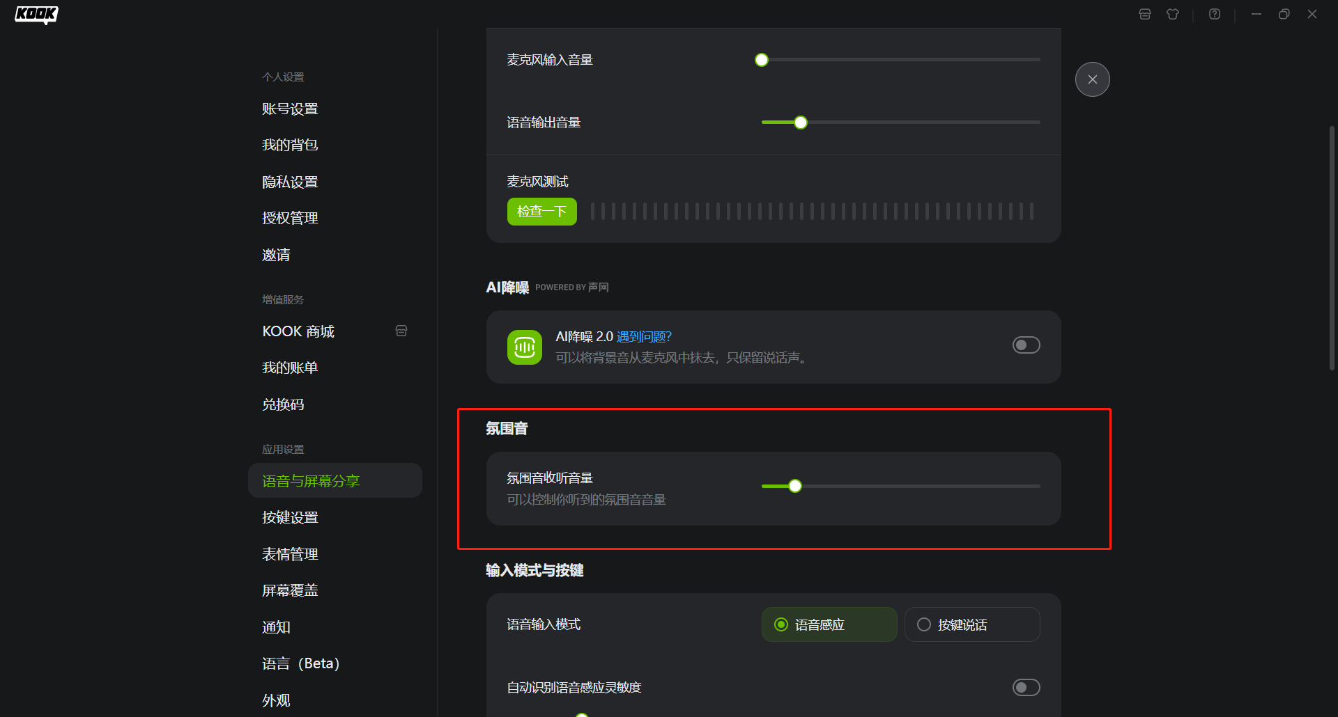Go to 表情管理
This screenshot has width=1338, height=717.
(335, 554)
